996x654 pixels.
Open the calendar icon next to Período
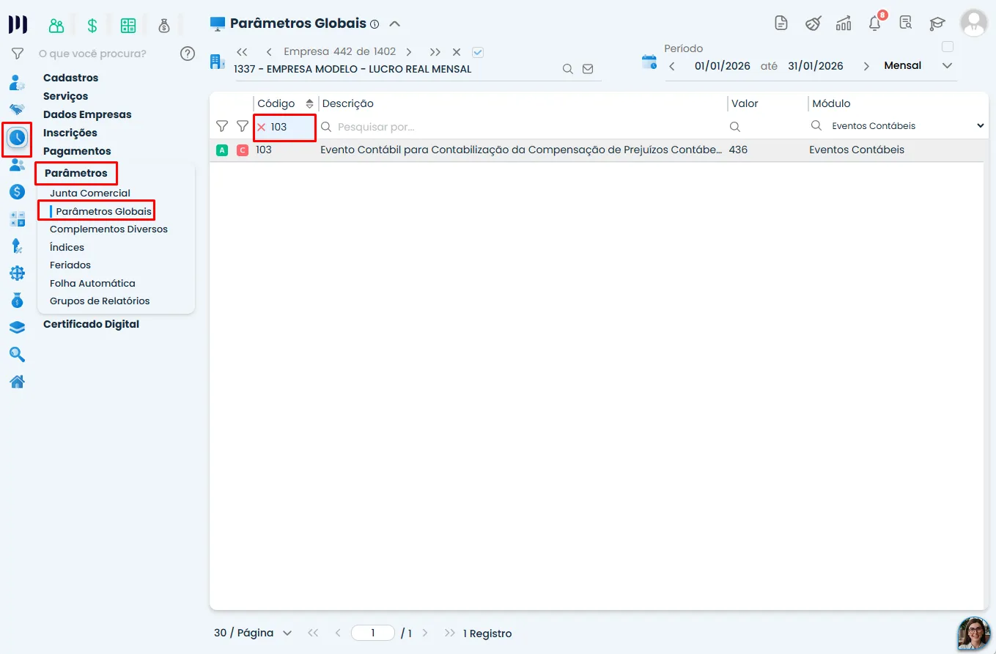[x=649, y=62]
